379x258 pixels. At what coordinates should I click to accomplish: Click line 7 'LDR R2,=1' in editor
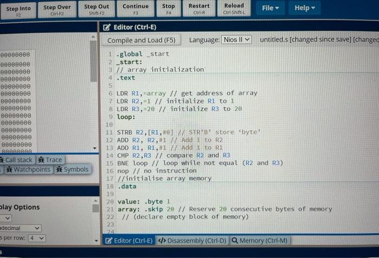click(175, 101)
